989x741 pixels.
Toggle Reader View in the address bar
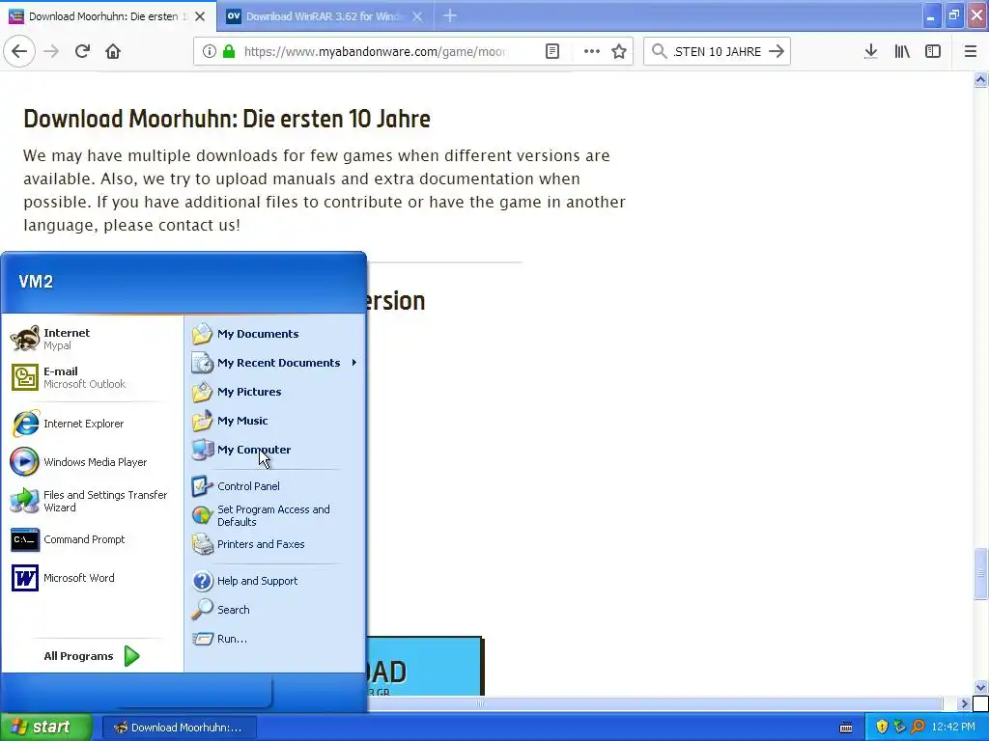coord(551,51)
